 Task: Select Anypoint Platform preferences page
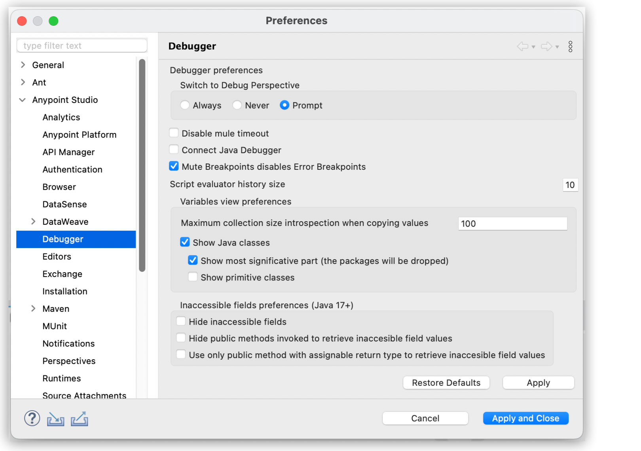pos(80,135)
